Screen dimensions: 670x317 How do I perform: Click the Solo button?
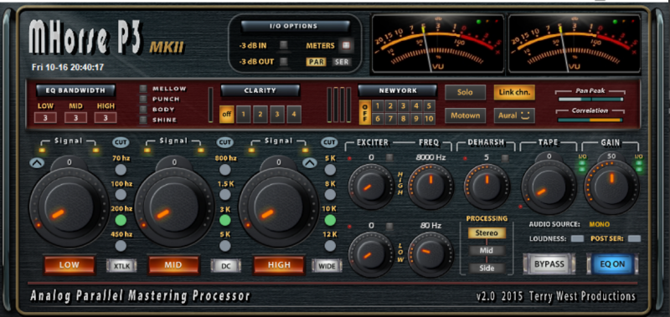(465, 92)
